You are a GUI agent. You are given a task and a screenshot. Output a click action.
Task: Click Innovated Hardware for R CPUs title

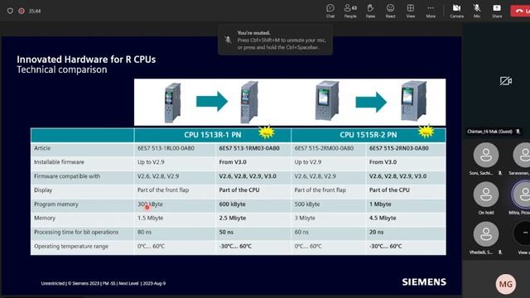click(86, 60)
